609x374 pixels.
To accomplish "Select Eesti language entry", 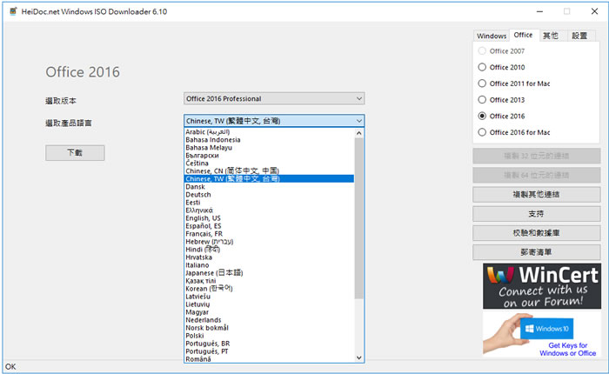I will [x=269, y=203].
